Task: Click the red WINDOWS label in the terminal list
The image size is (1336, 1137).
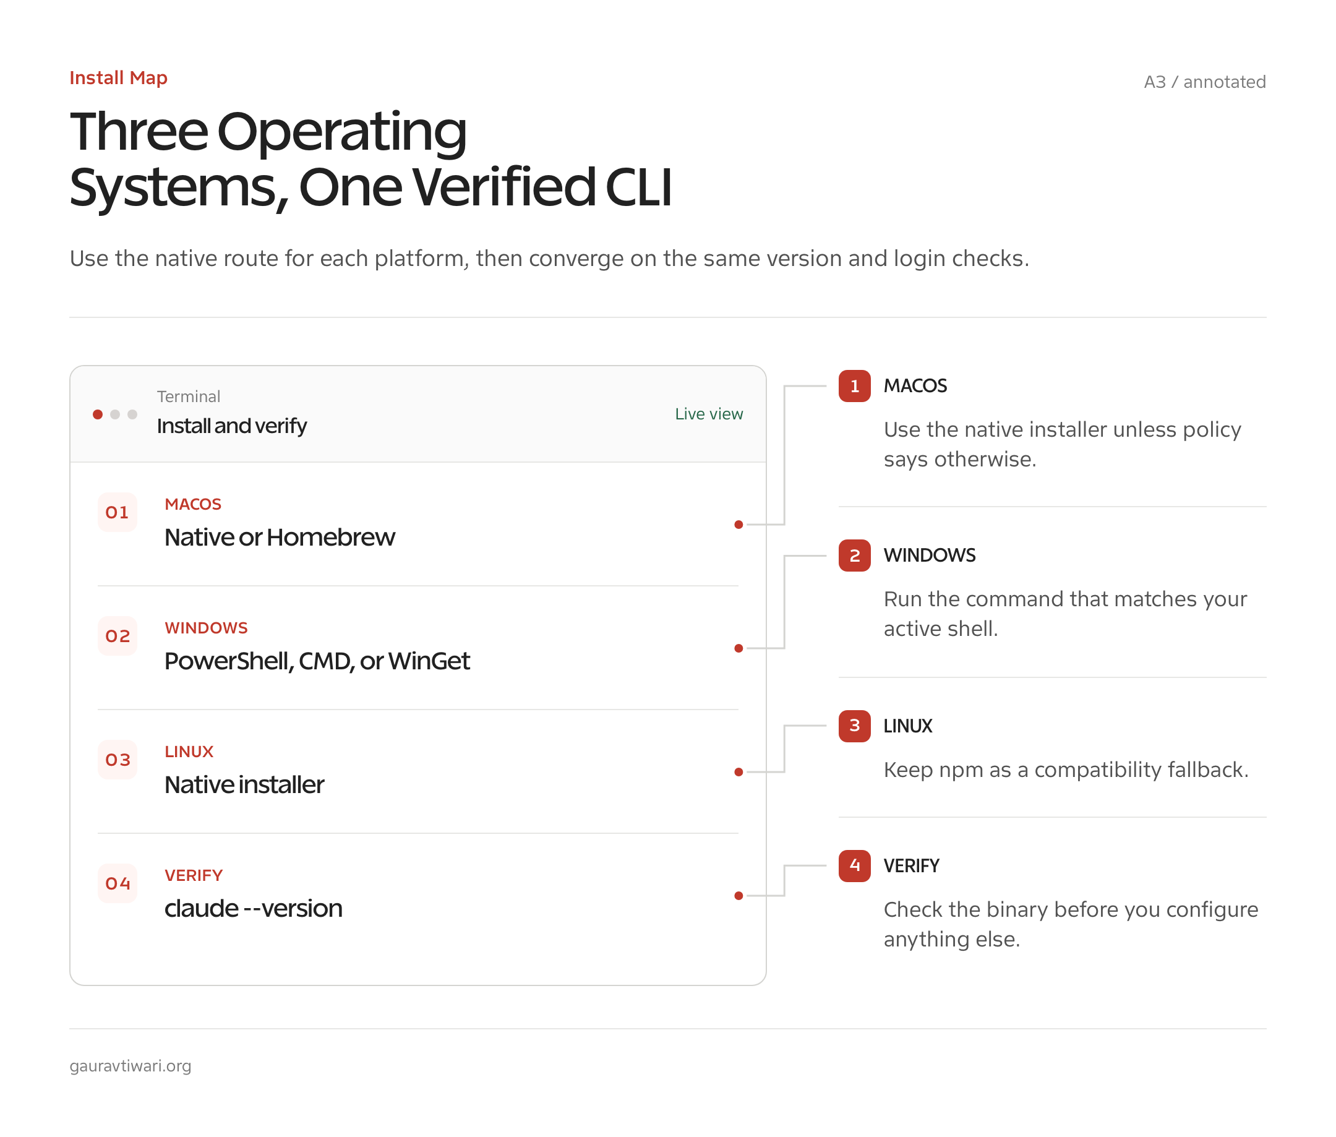Action: (x=205, y=628)
